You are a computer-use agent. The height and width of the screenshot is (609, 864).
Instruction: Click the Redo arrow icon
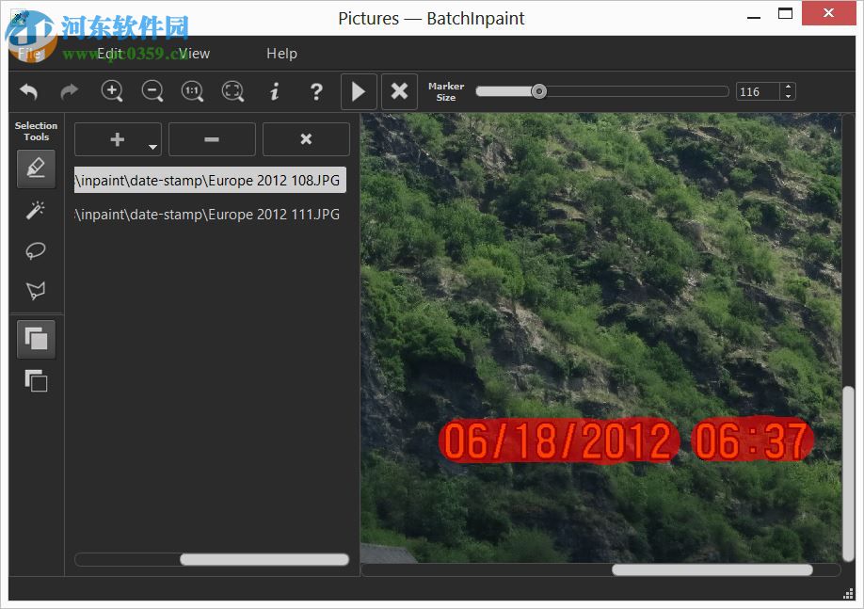click(69, 91)
